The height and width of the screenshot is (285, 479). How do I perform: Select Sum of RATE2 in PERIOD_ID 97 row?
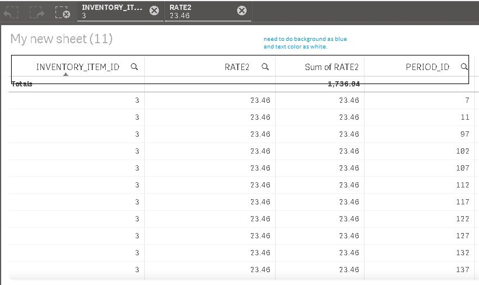point(349,134)
